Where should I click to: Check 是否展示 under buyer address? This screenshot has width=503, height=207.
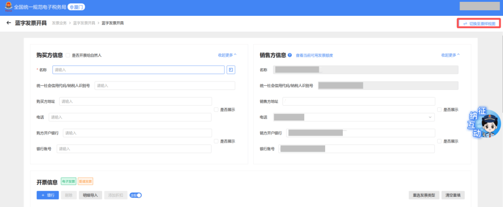click(x=216, y=109)
